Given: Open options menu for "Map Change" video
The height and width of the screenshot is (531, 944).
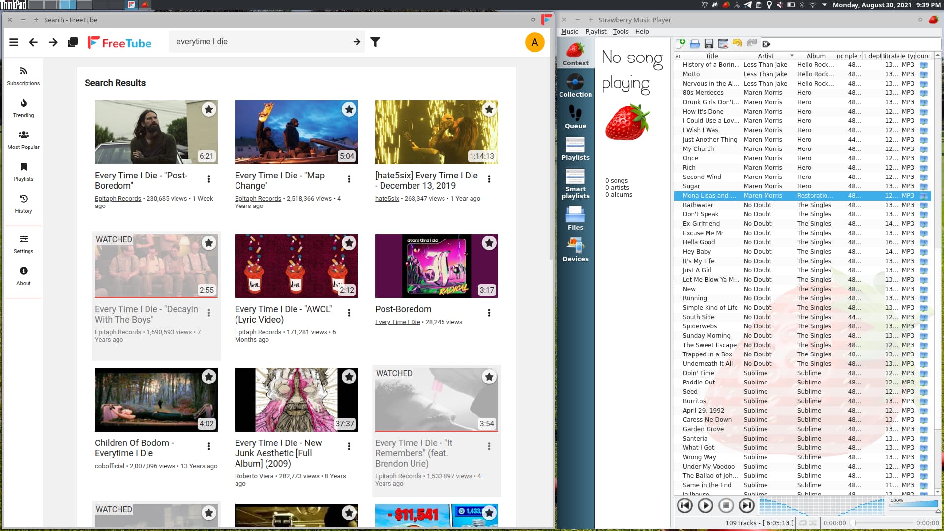Looking at the screenshot, I should click(349, 179).
